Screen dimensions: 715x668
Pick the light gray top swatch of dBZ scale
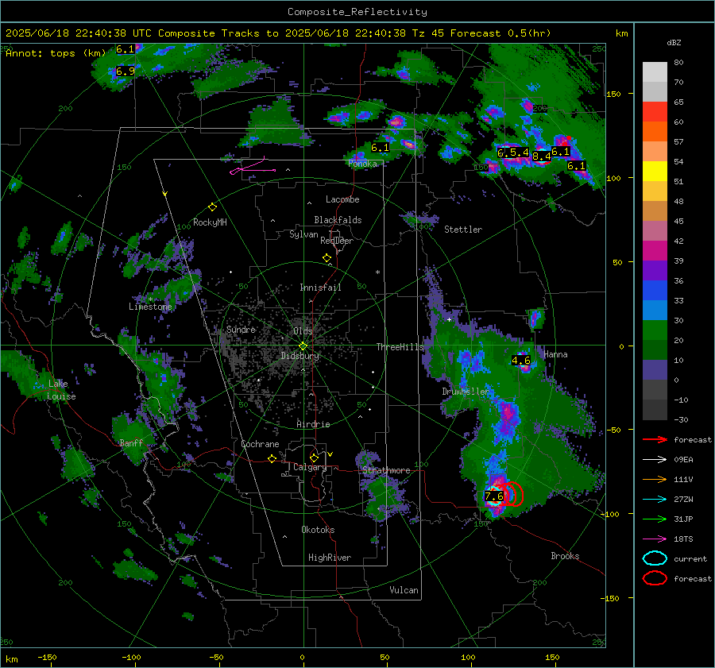click(x=655, y=72)
